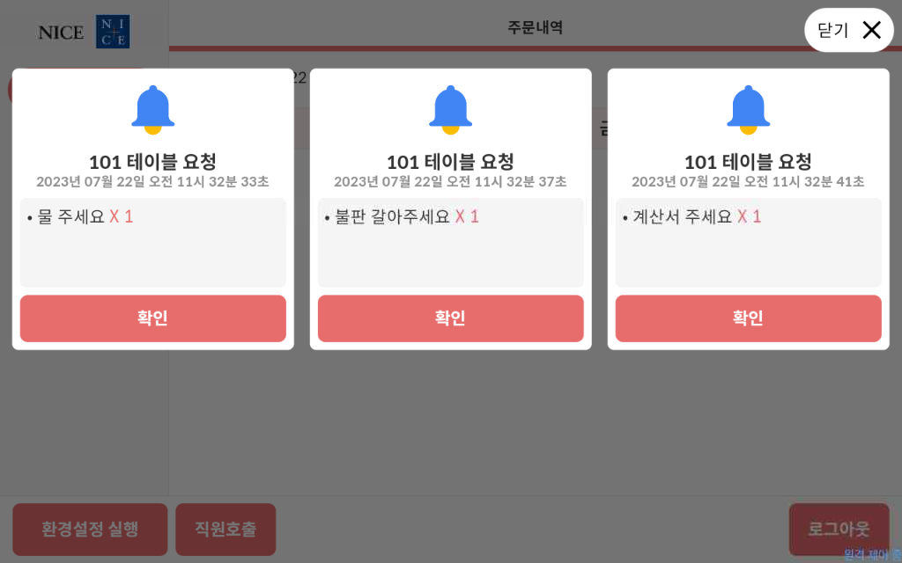Click the bell icon on the 불판 갈아주세요 card
The height and width of the screenshot is (563, 902).
click(450, 110)
